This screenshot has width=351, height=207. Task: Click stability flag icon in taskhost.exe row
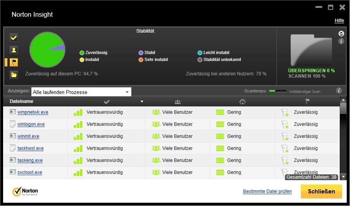point(286,149)
